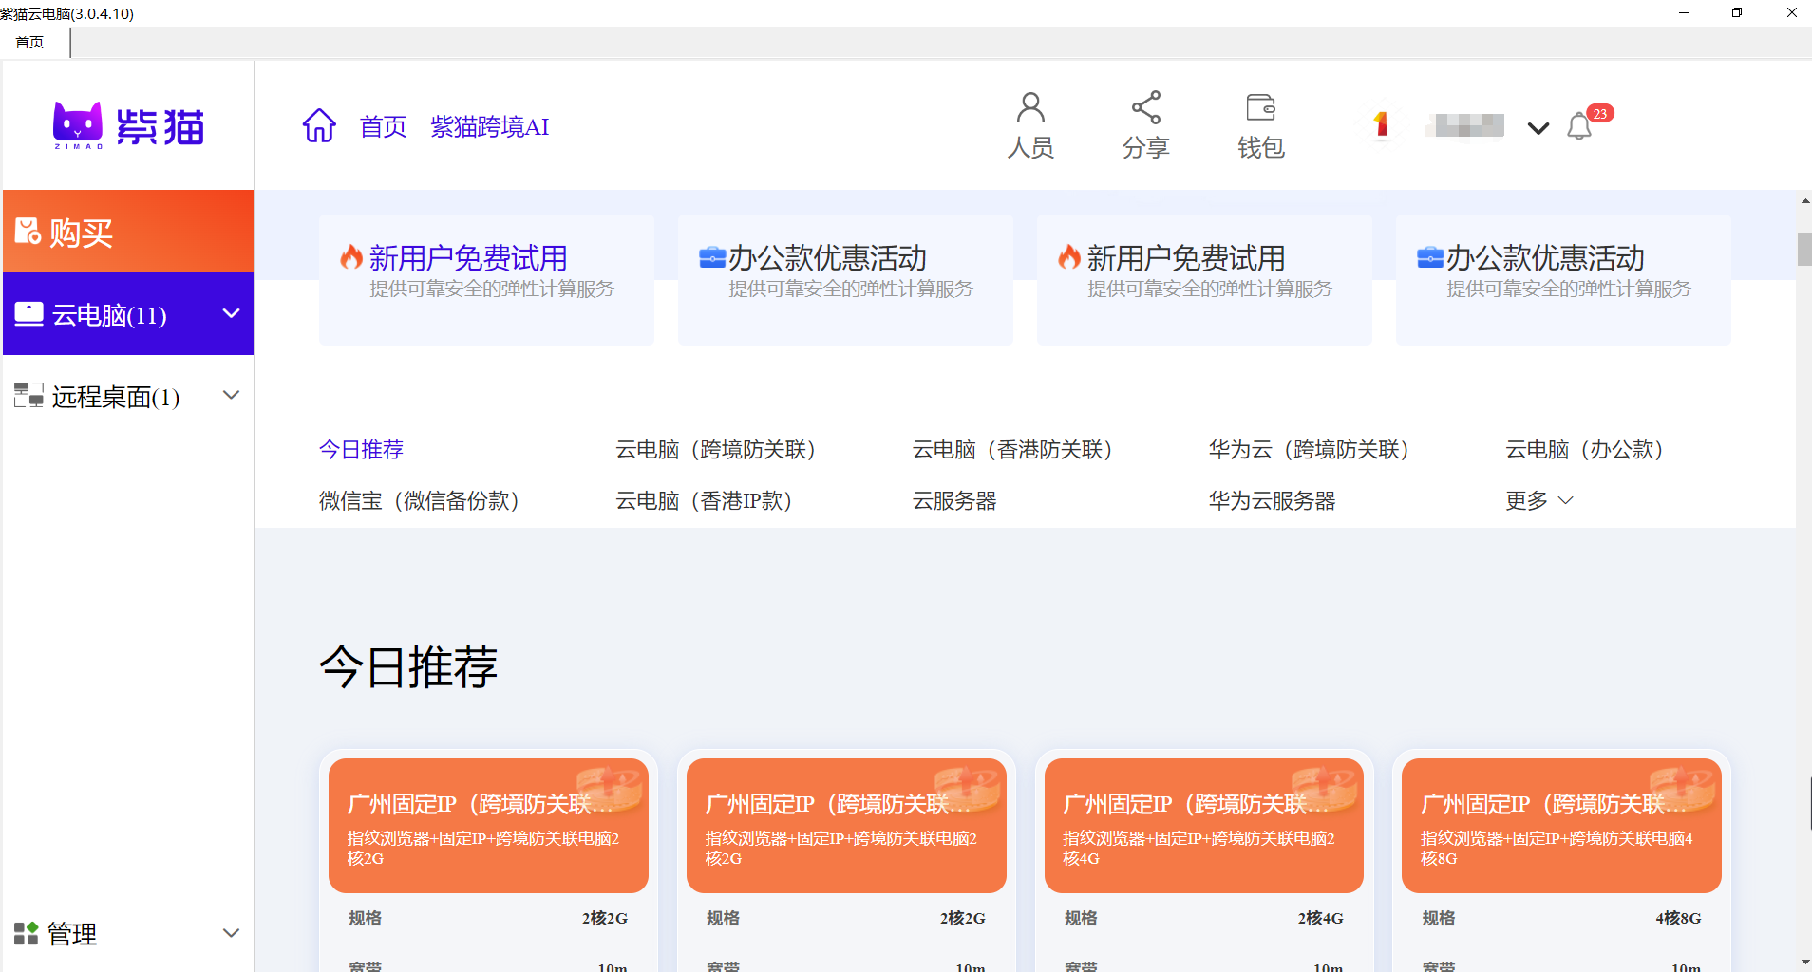Expand the 更多 category dropdown
This screenshot has width=1812, height=972.
[x=1539, y=500]
